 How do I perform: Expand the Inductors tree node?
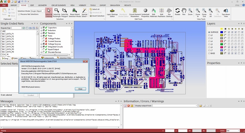pos(41,31)
